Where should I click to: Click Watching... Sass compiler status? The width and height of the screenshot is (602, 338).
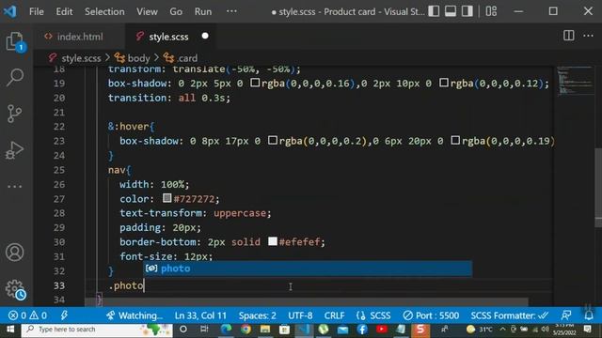coord(135,315)
